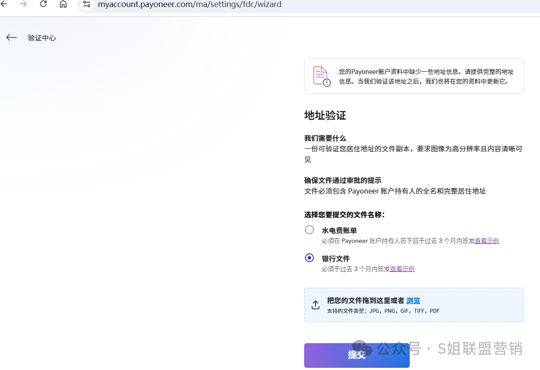Select the 水电费账单 radio button
This screenshot has width=540, height=370.
[x=309, y=230]
